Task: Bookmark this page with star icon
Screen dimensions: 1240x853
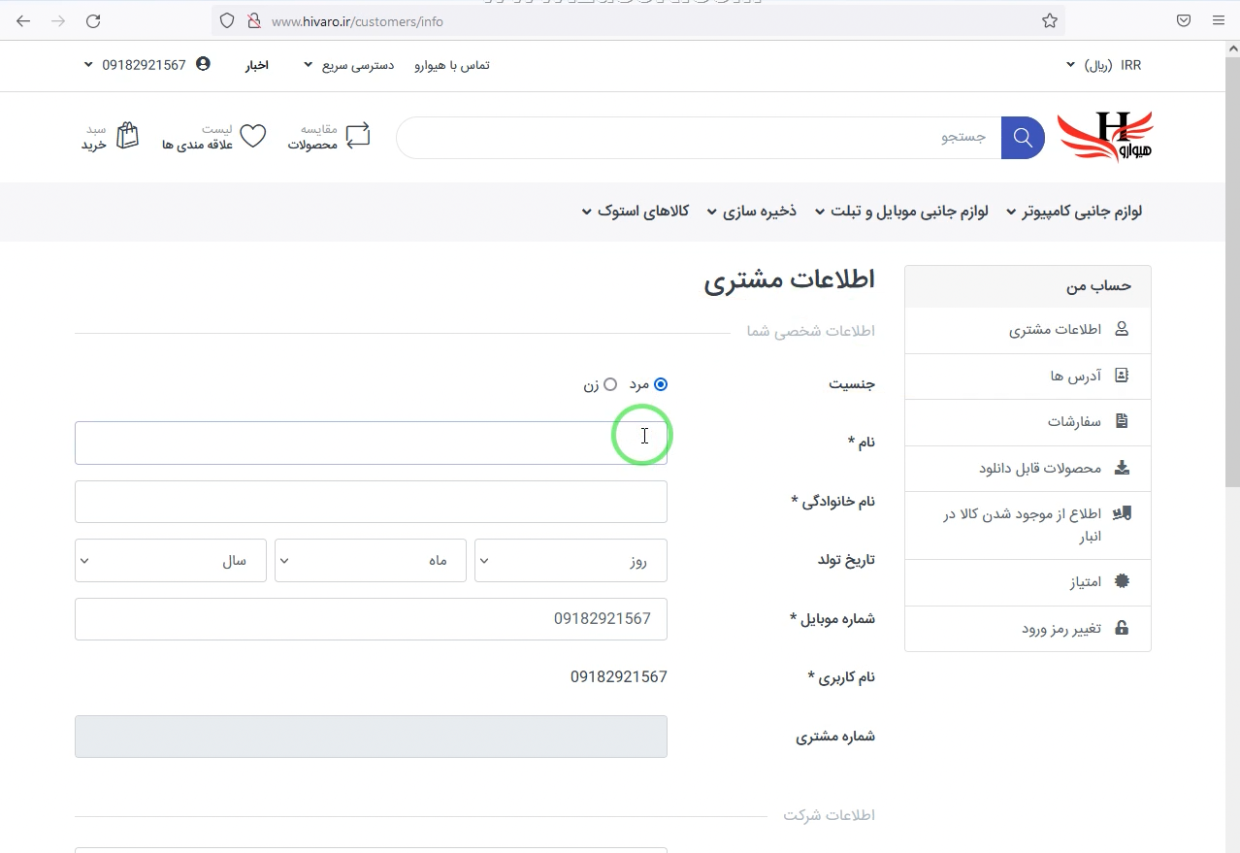Action: click(1049, 20)
